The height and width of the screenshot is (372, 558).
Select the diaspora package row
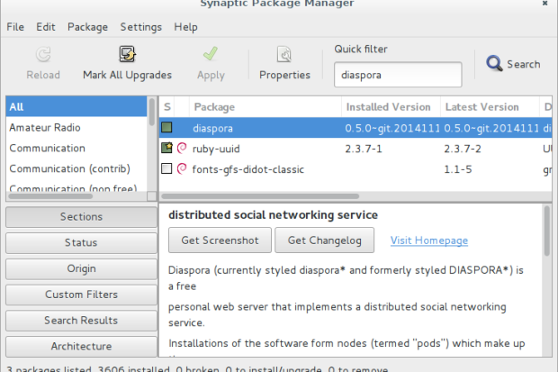[355, 128]
